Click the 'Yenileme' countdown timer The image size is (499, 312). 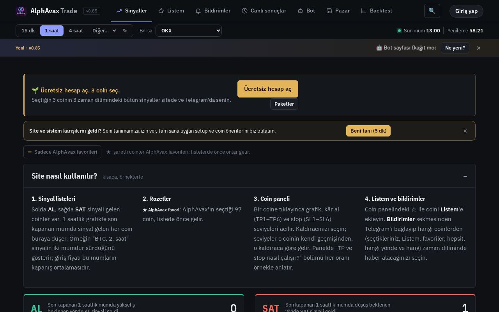(x=465, y=30)
